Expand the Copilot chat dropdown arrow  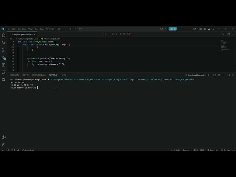pyautogui.click(x=165, y=29)
